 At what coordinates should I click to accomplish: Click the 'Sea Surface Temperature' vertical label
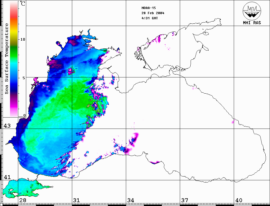[x=6, y=59]
